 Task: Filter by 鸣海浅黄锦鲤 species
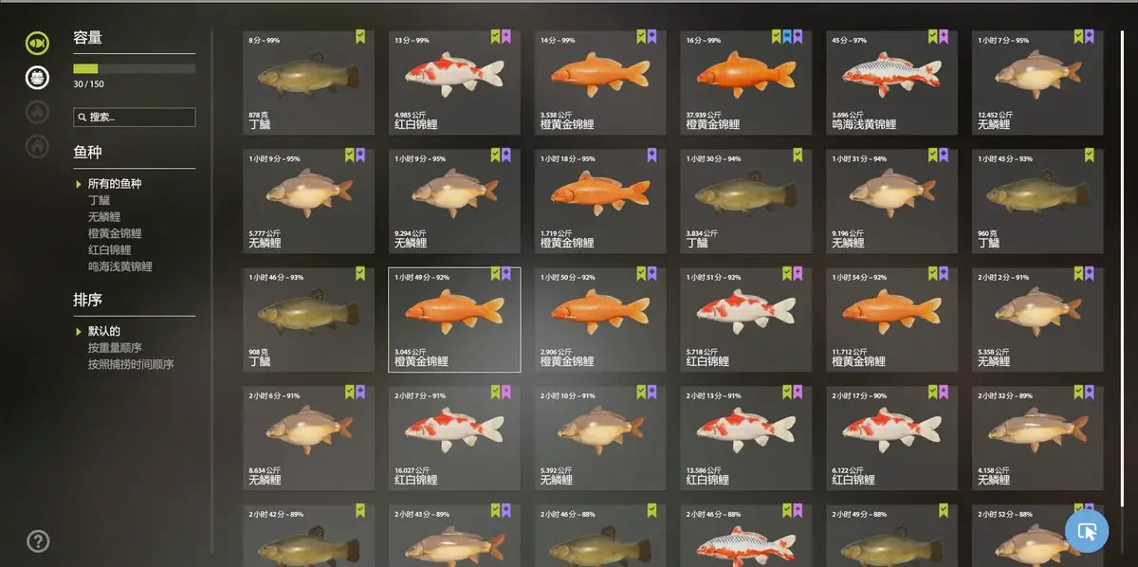[120, 266]
